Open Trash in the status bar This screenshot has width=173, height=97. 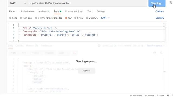pos(160,96)
